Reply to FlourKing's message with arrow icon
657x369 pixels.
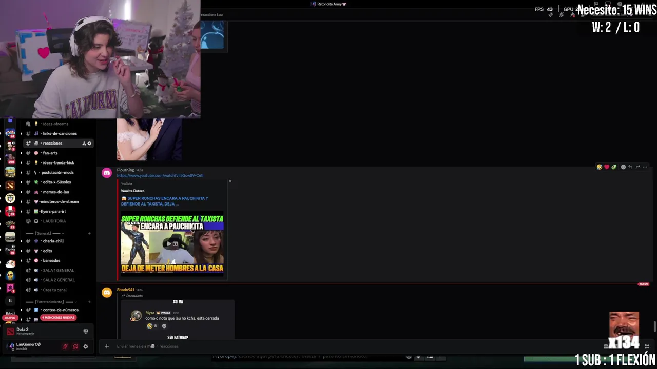(x=630, y=167)
